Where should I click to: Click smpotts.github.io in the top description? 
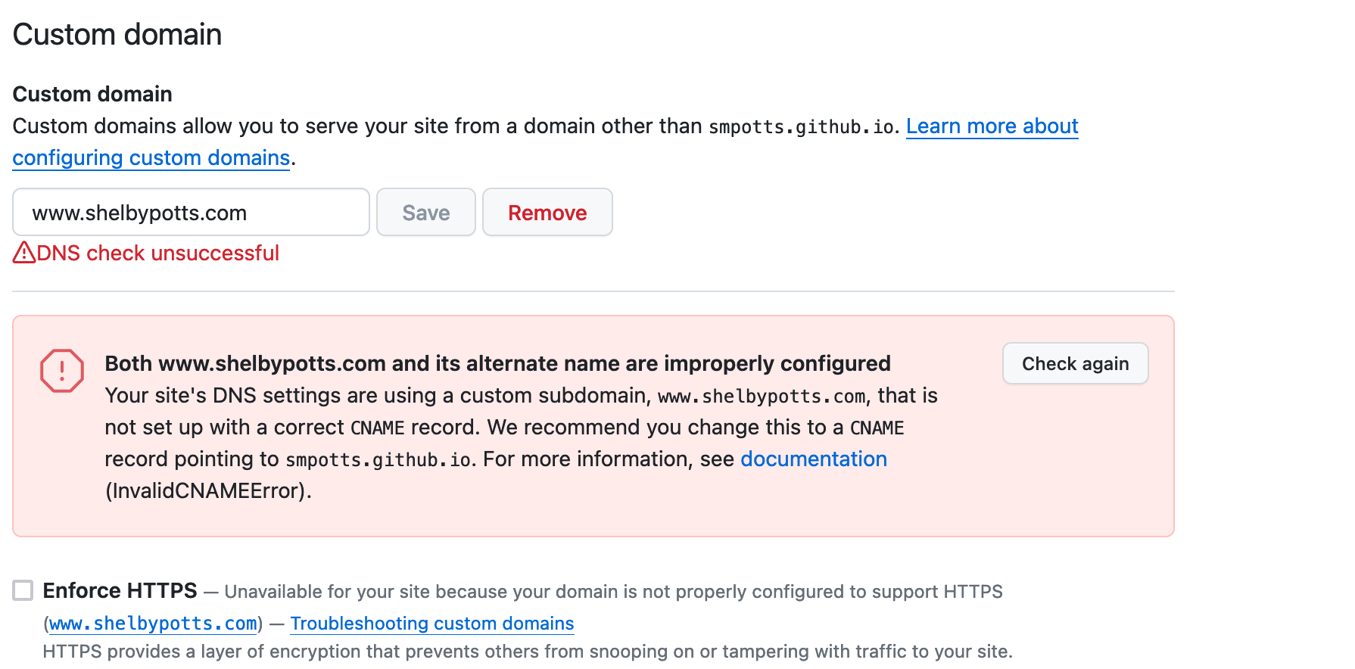coord(802,127)
